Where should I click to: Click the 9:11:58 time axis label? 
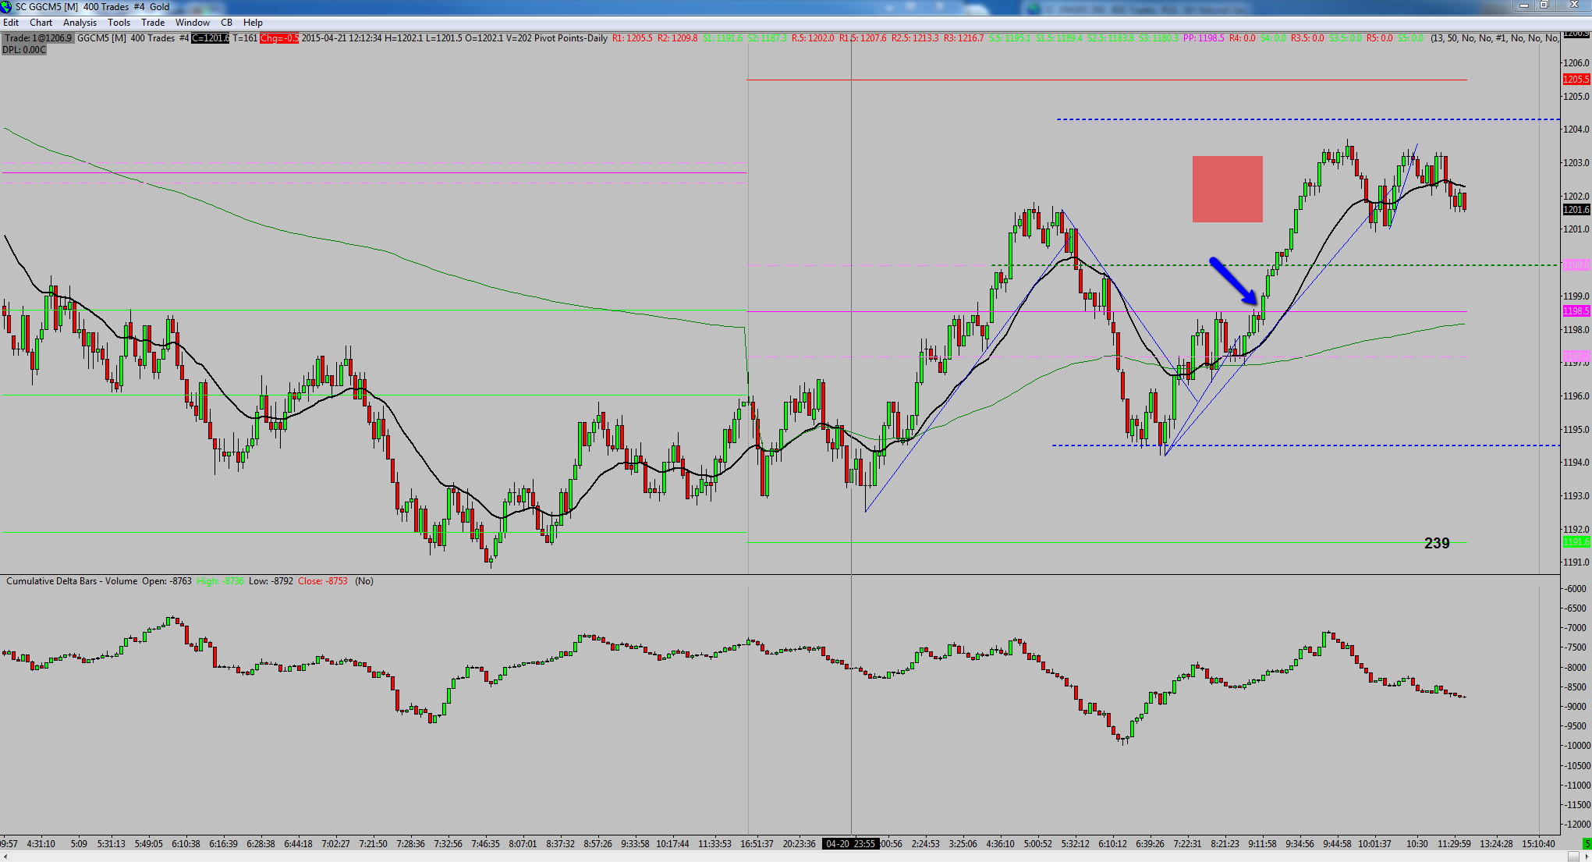[x=1262, y=844]
